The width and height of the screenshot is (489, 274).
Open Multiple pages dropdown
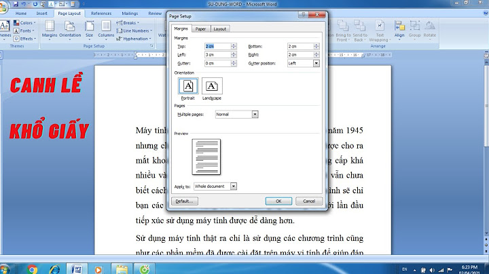pos(237,114)
